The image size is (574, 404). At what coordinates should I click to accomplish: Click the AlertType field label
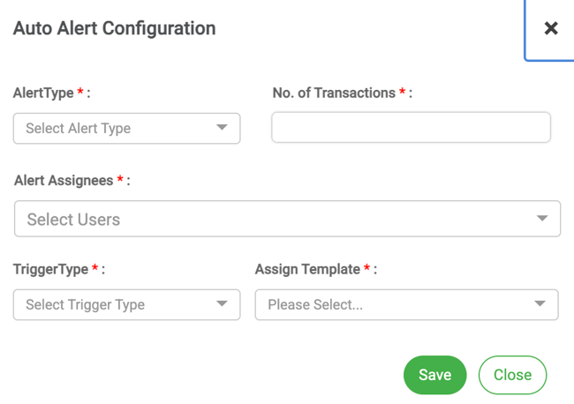pyautogui.click(x=43, y=93)
